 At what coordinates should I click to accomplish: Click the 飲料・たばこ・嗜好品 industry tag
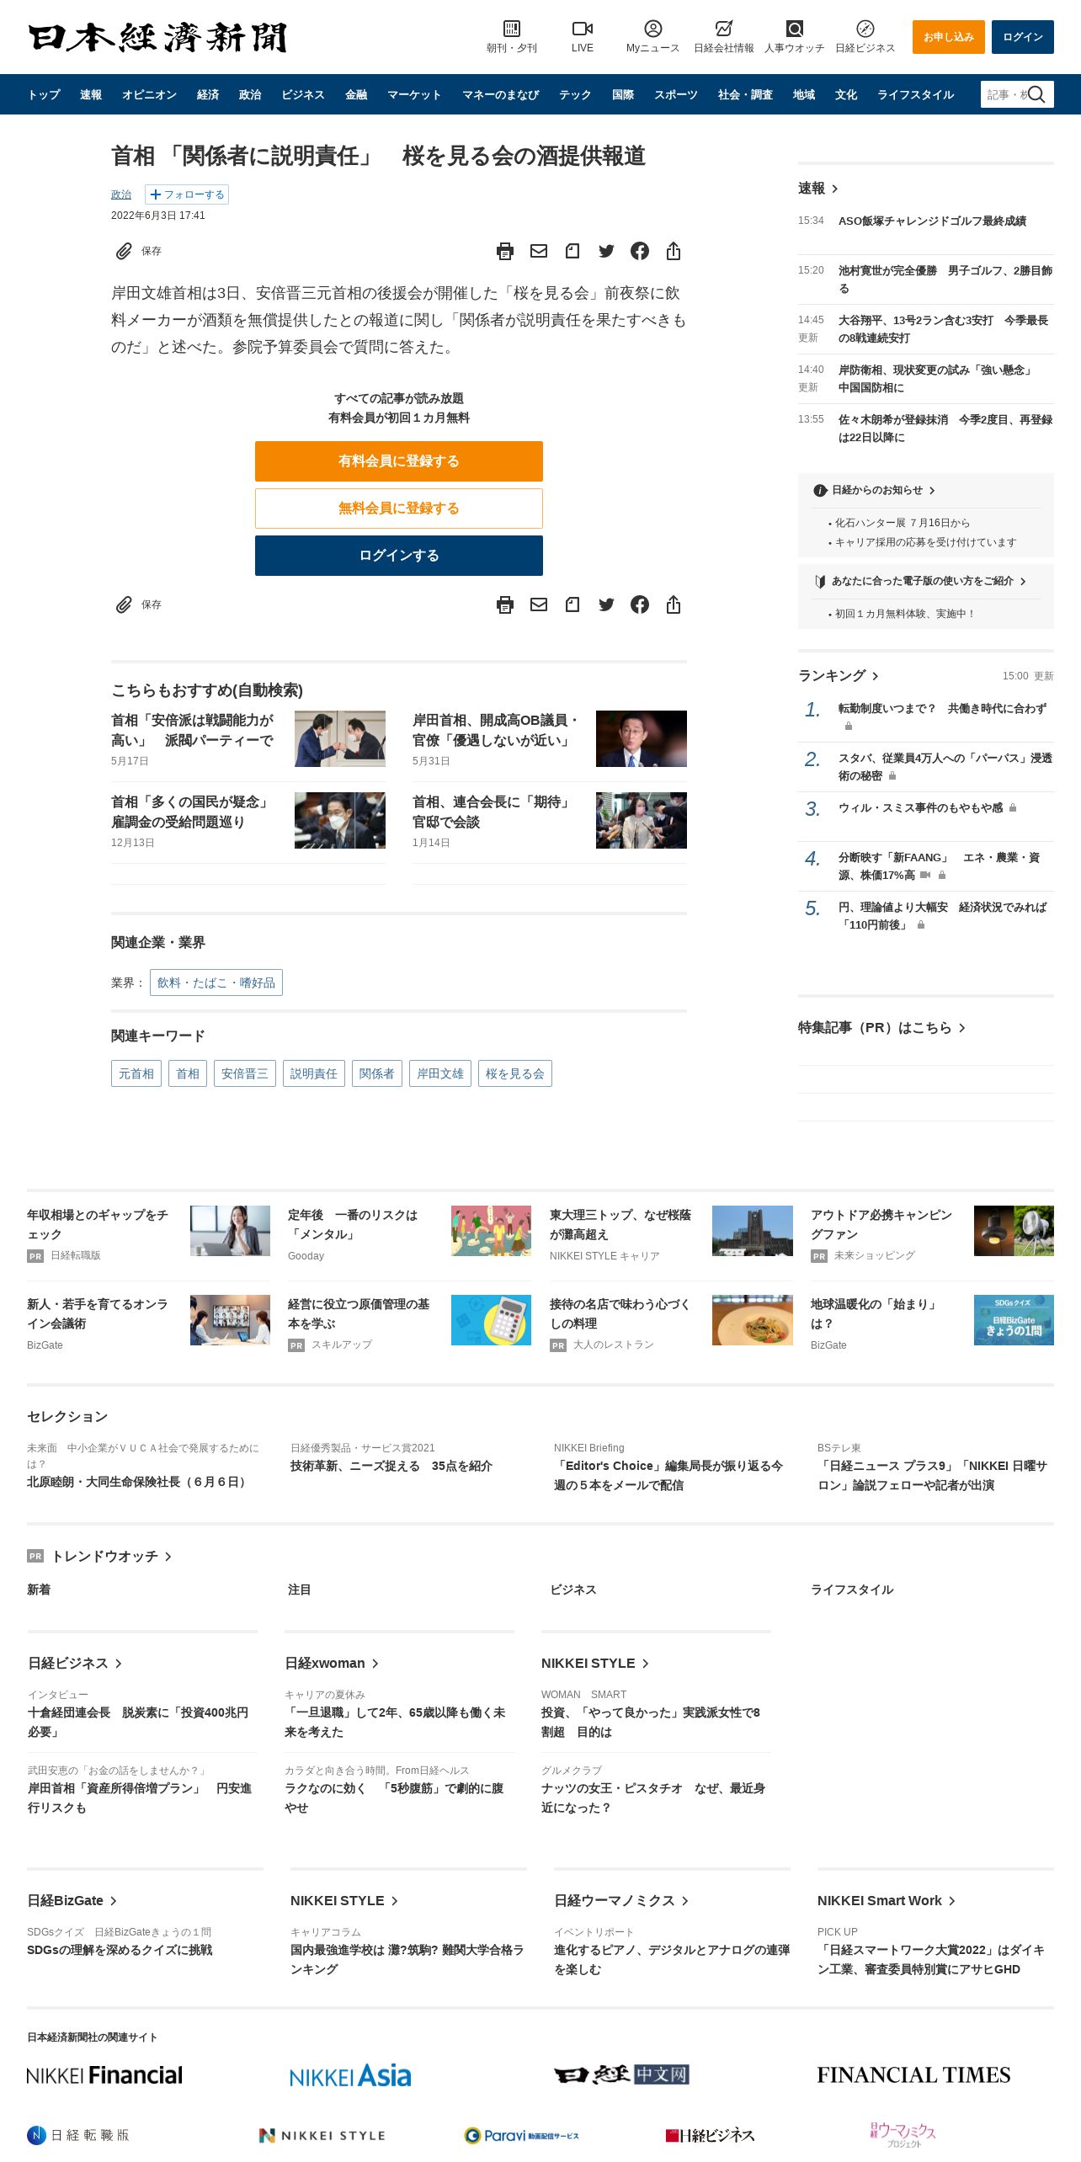pyautogui.click(x=216, y=982)
